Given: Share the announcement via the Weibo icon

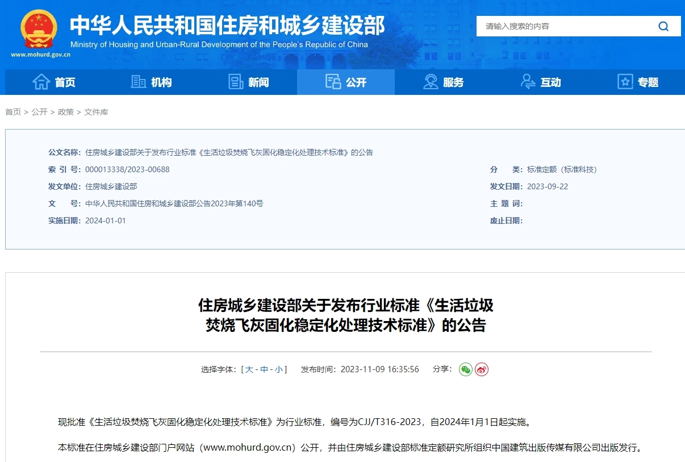Looking at the screenshot, I should click(x=481, y=369).
